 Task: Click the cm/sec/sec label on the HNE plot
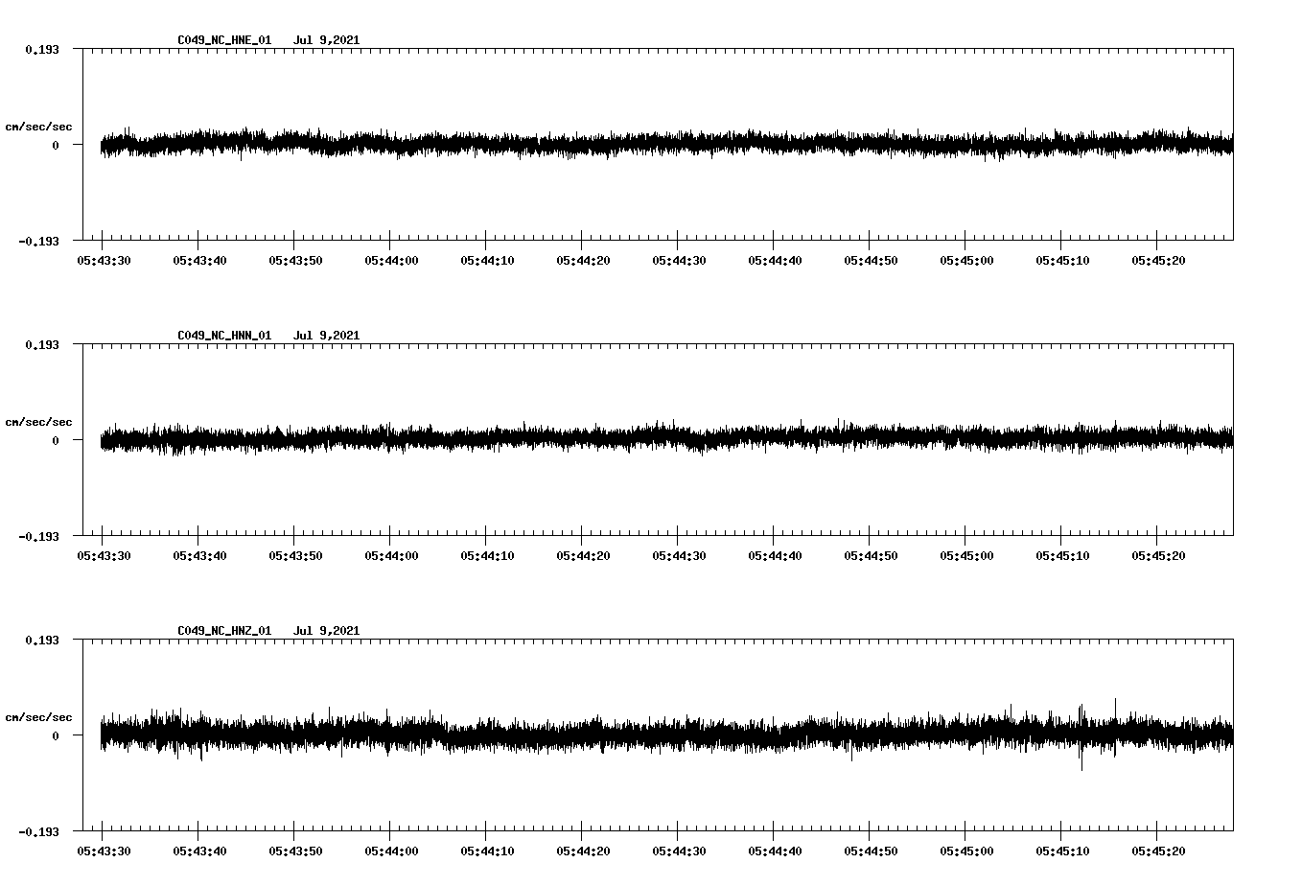click(x=39, y=126)
